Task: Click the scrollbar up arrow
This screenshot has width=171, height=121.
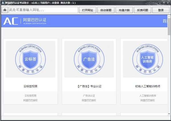Action: tap(169, 17)
